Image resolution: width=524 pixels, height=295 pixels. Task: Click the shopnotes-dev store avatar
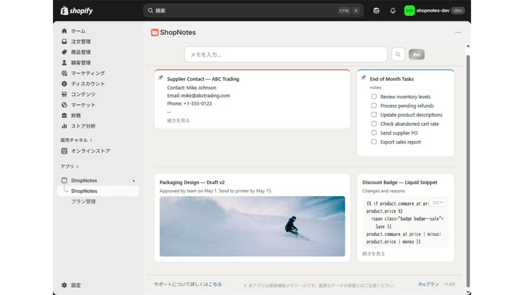pyautogui.click(x=409, y=10)
